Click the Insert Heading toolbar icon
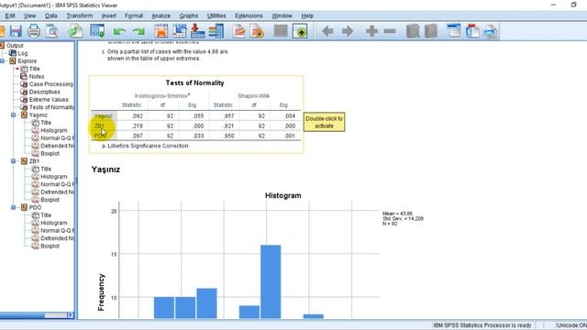Image resolution: width=587 pixels, height=330 pixels. click(454, 31)
